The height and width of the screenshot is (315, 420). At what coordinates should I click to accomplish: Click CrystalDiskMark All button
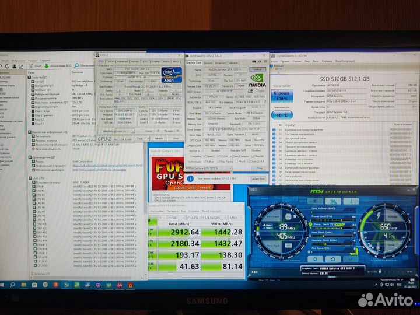tap(152, 220)
